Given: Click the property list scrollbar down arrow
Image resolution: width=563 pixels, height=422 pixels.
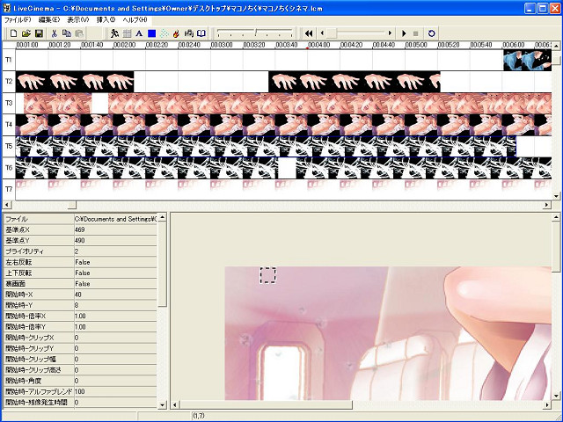Looking at the screenshot, I should coord(162,405).
